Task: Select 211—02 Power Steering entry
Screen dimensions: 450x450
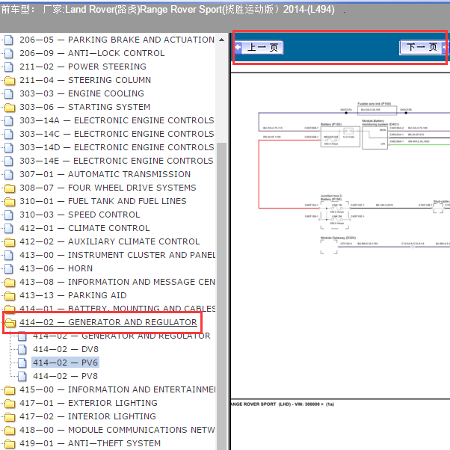Action: tap(83, 67)
